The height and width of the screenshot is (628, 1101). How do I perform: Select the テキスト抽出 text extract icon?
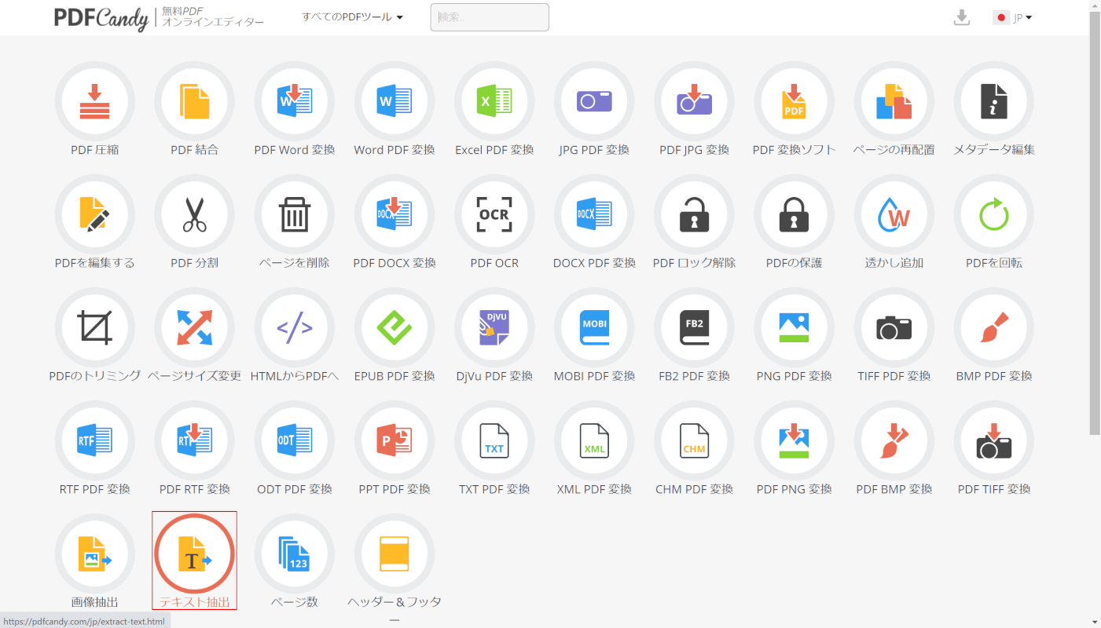pyautogui.click(x=194, y=554)
